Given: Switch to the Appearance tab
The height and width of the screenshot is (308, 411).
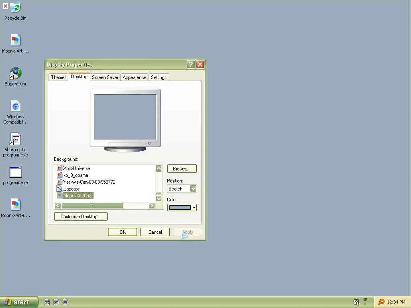Looking at the screenshot, I should (134, 77).
